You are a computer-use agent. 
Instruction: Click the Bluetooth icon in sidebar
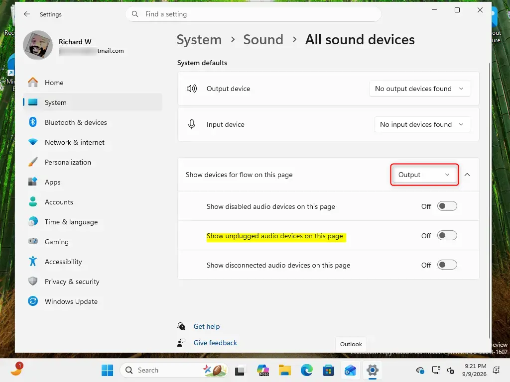click(x=33, y=122)
